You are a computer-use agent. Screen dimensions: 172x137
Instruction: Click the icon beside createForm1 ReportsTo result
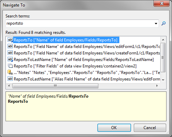click(x=10, y=53)
